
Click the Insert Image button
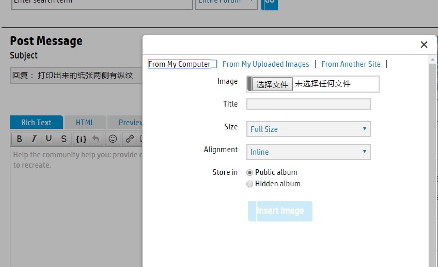click(280, 211)
